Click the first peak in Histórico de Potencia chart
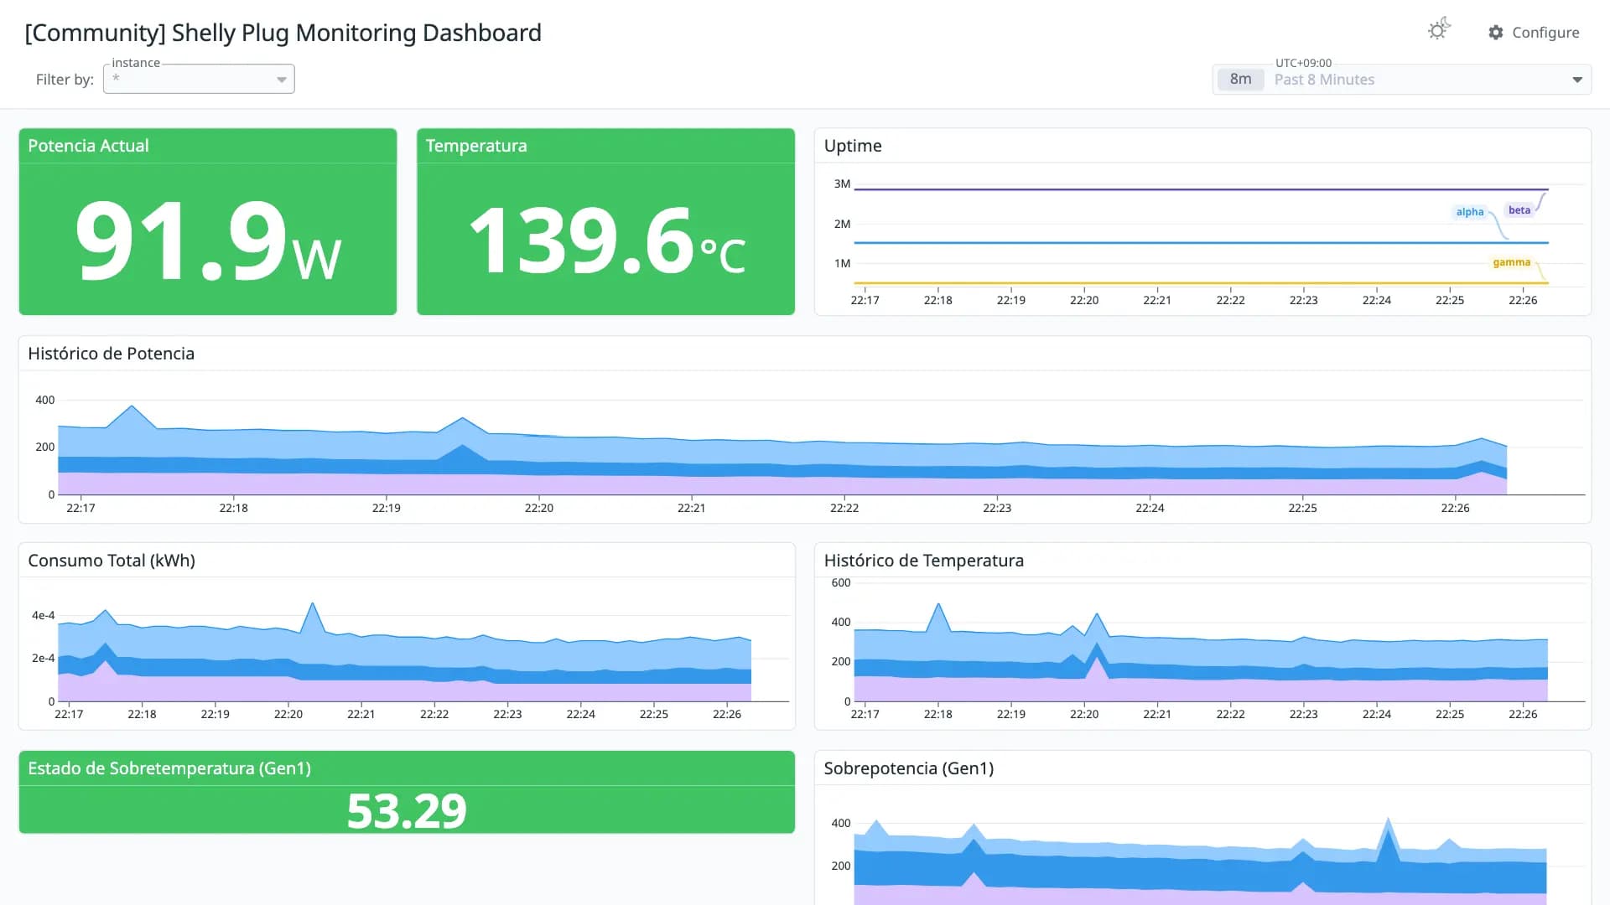The height and width of the screenshot is (905, 1610). click(x=132, y=406)
